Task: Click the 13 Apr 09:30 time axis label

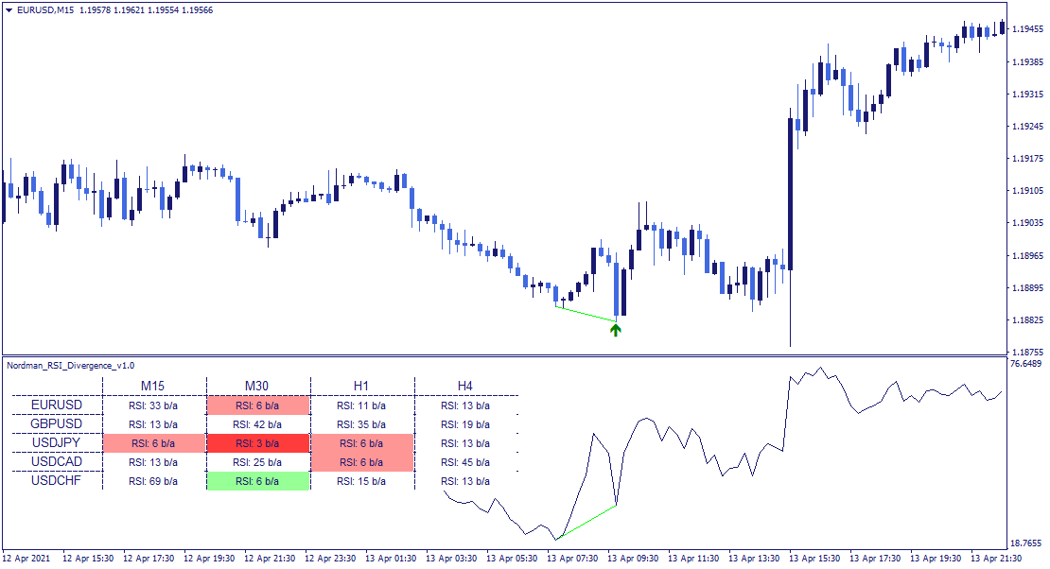Action: pyautogui.click(x=633, y=559)
